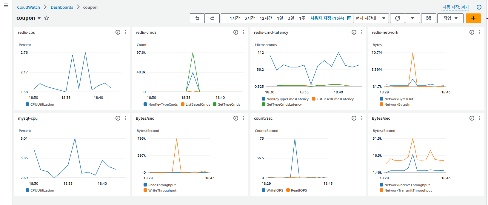The image size is (488, 205).
Task: Click the redis-cpu widget title
Action: tap(27, 32)
